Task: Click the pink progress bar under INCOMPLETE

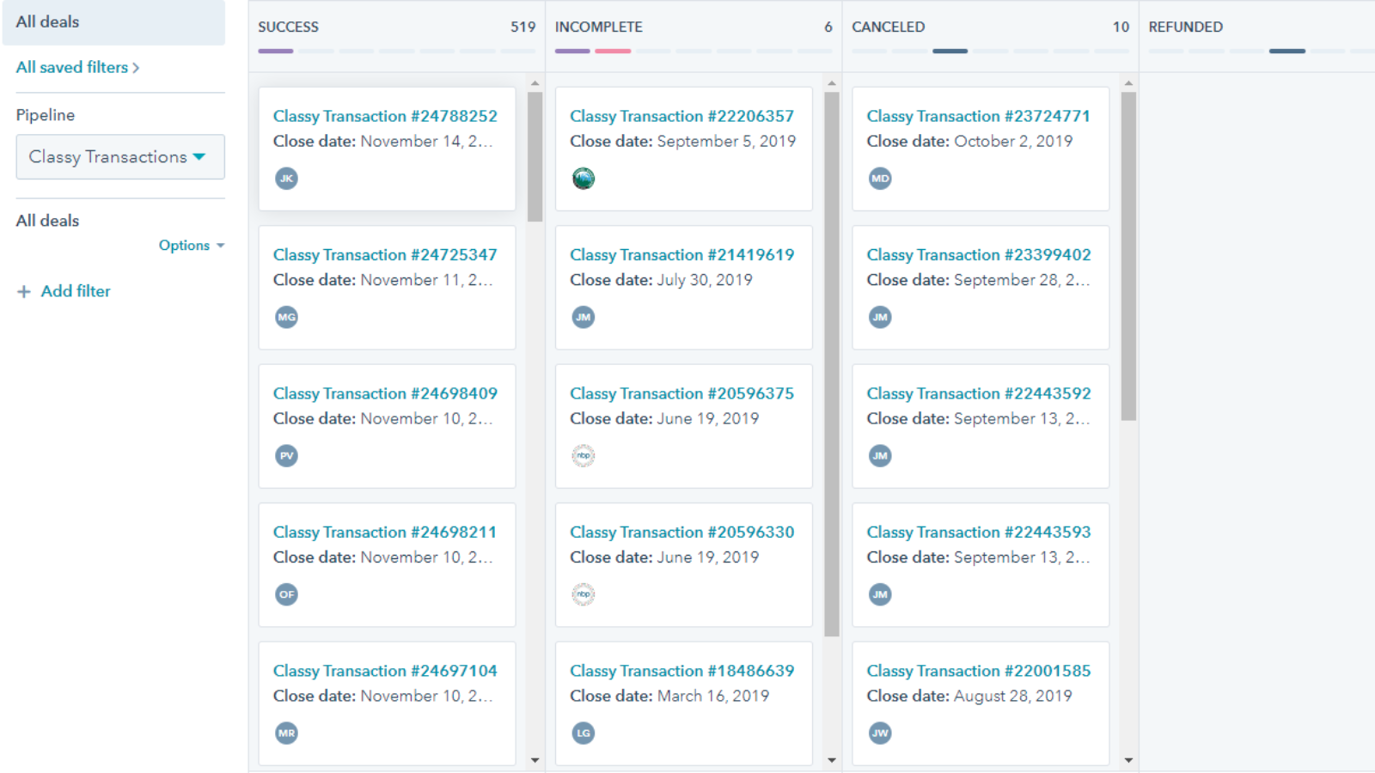Action: (613, 52)
